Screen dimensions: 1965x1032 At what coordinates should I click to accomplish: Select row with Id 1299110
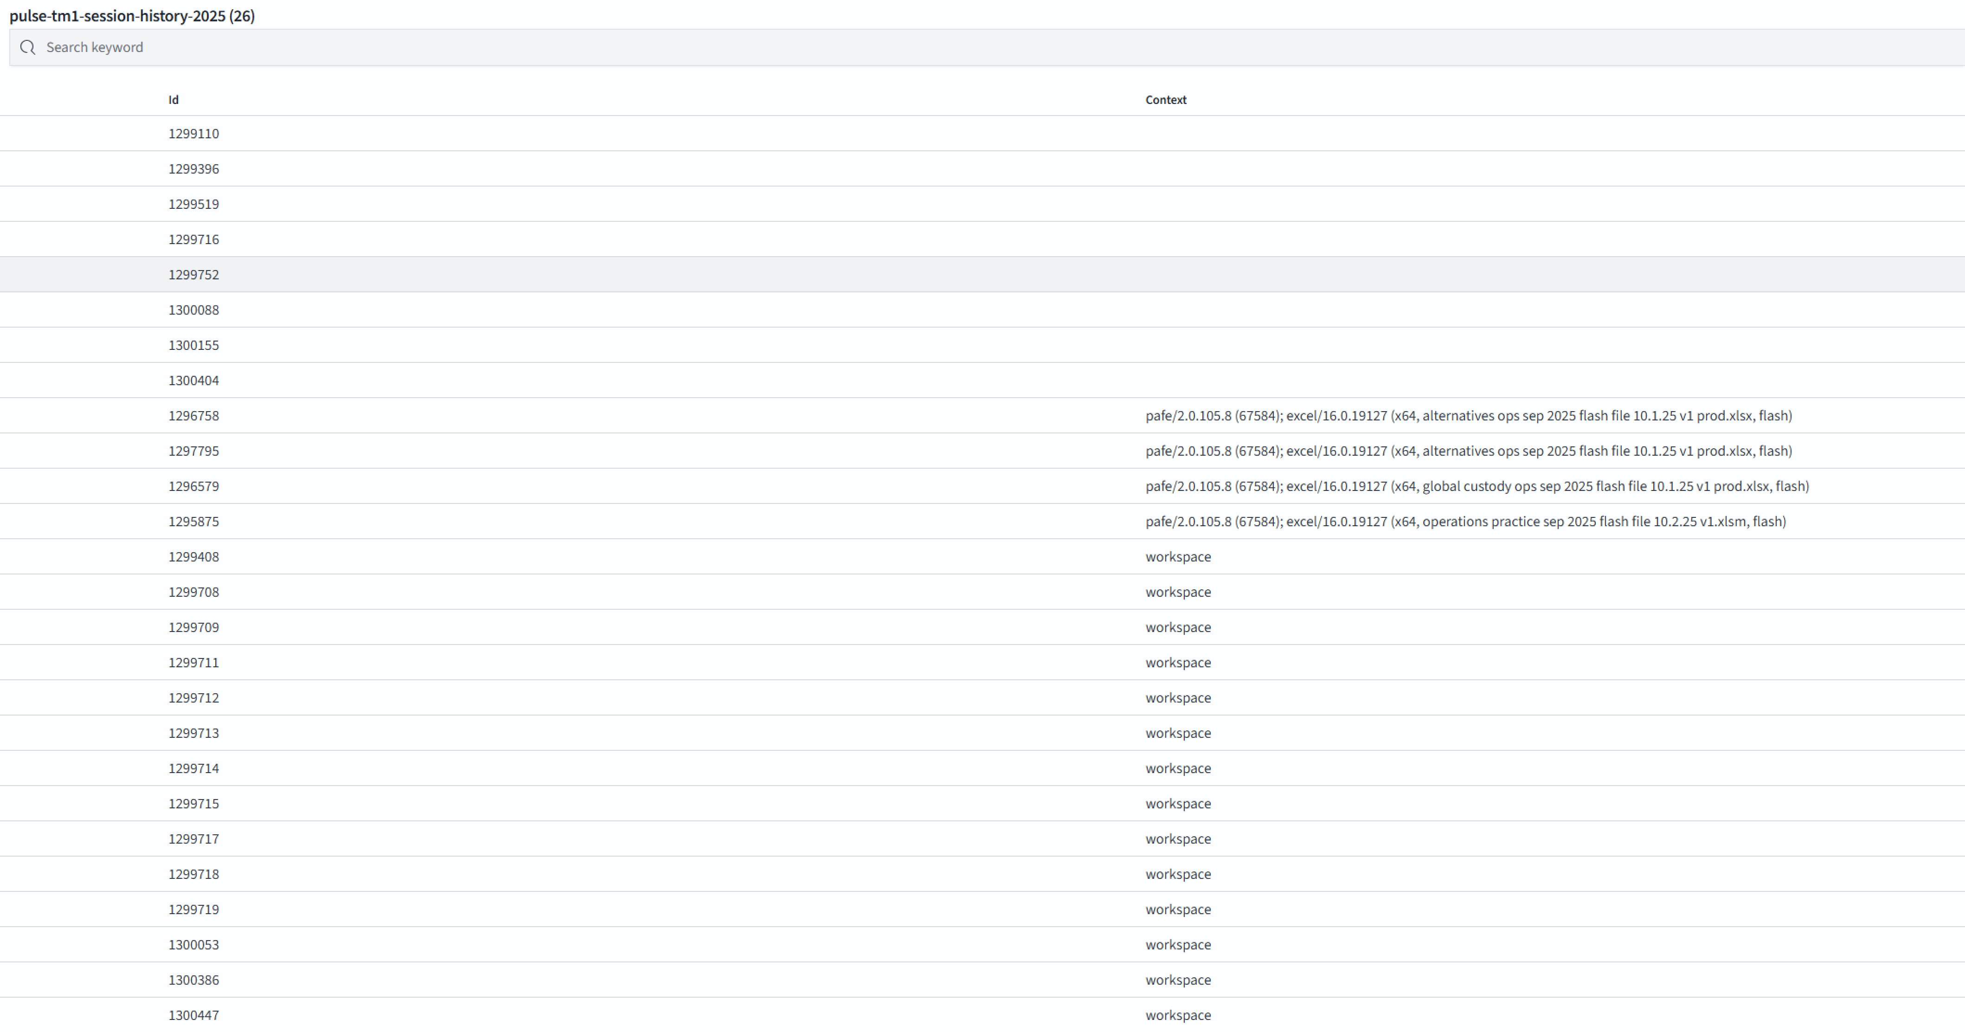pyautogui.click(x=194, y=134)
